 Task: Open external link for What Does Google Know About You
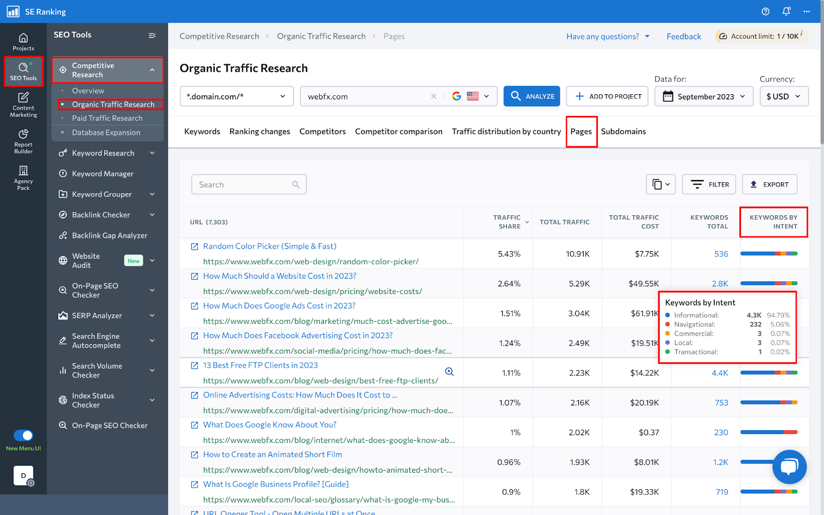click(195, 425)
